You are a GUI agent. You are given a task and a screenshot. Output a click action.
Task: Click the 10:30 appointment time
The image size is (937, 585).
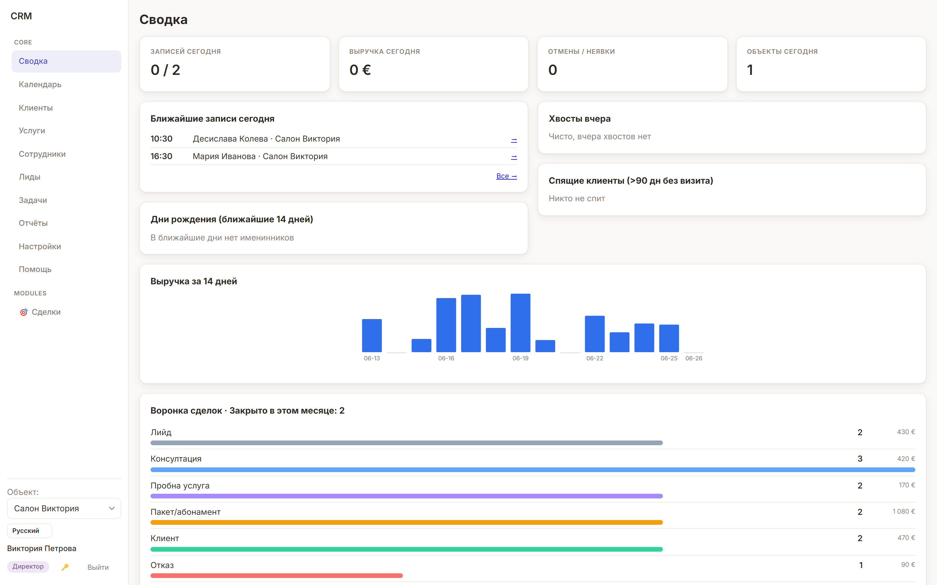tap(161, 139)
